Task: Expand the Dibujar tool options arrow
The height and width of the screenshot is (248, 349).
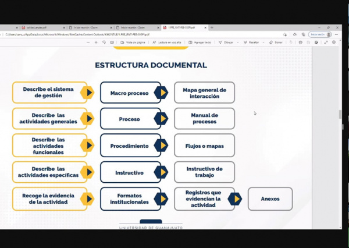Action: coord(238,42)
